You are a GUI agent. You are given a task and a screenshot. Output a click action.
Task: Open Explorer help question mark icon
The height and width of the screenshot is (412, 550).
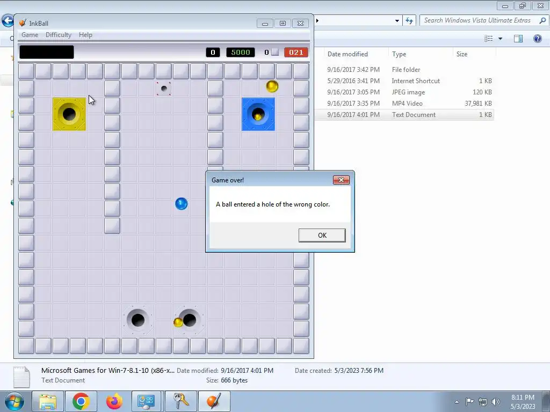(537, 39)
